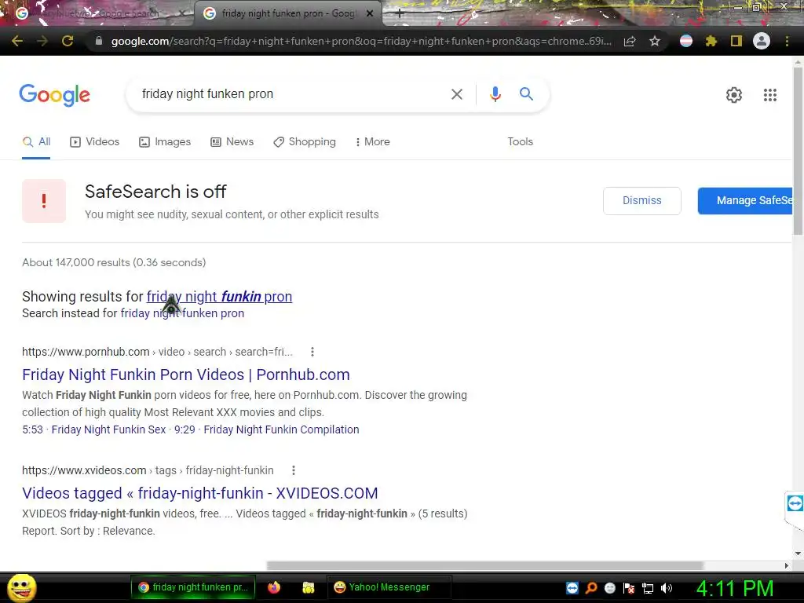Open three-dot options beside the second result URL
This screenshot has width=804, height=603.
[294, 470]
